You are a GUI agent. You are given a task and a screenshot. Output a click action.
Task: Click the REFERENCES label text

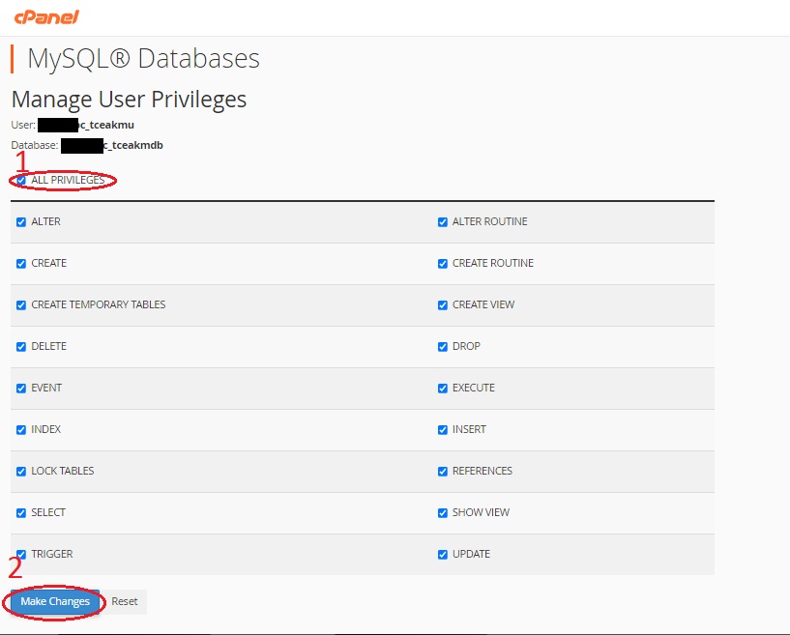tap(483, 471)
